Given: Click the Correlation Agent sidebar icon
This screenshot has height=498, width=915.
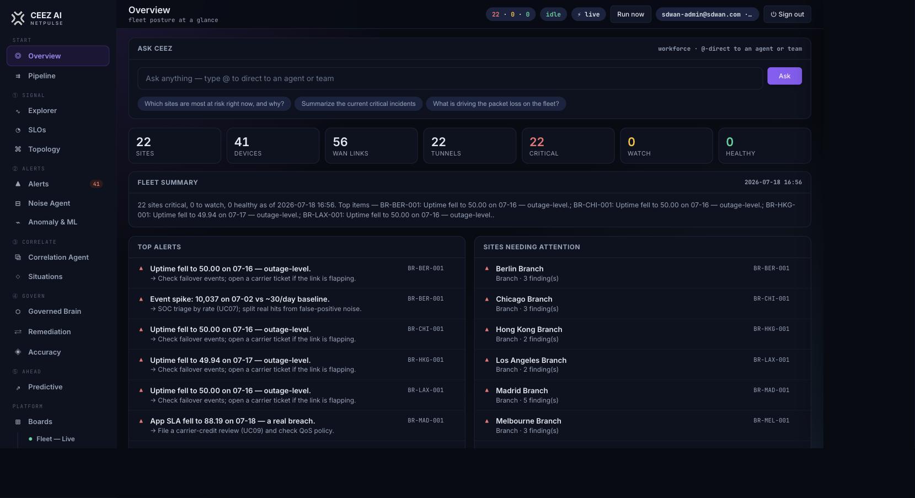Looking at the screenshot, I should pos(18,258).
